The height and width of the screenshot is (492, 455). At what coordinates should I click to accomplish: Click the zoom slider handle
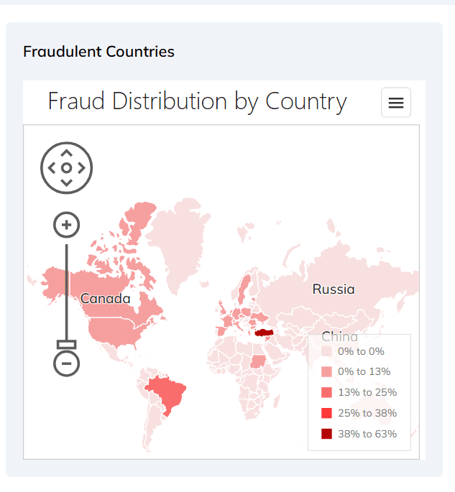point(67,344)
